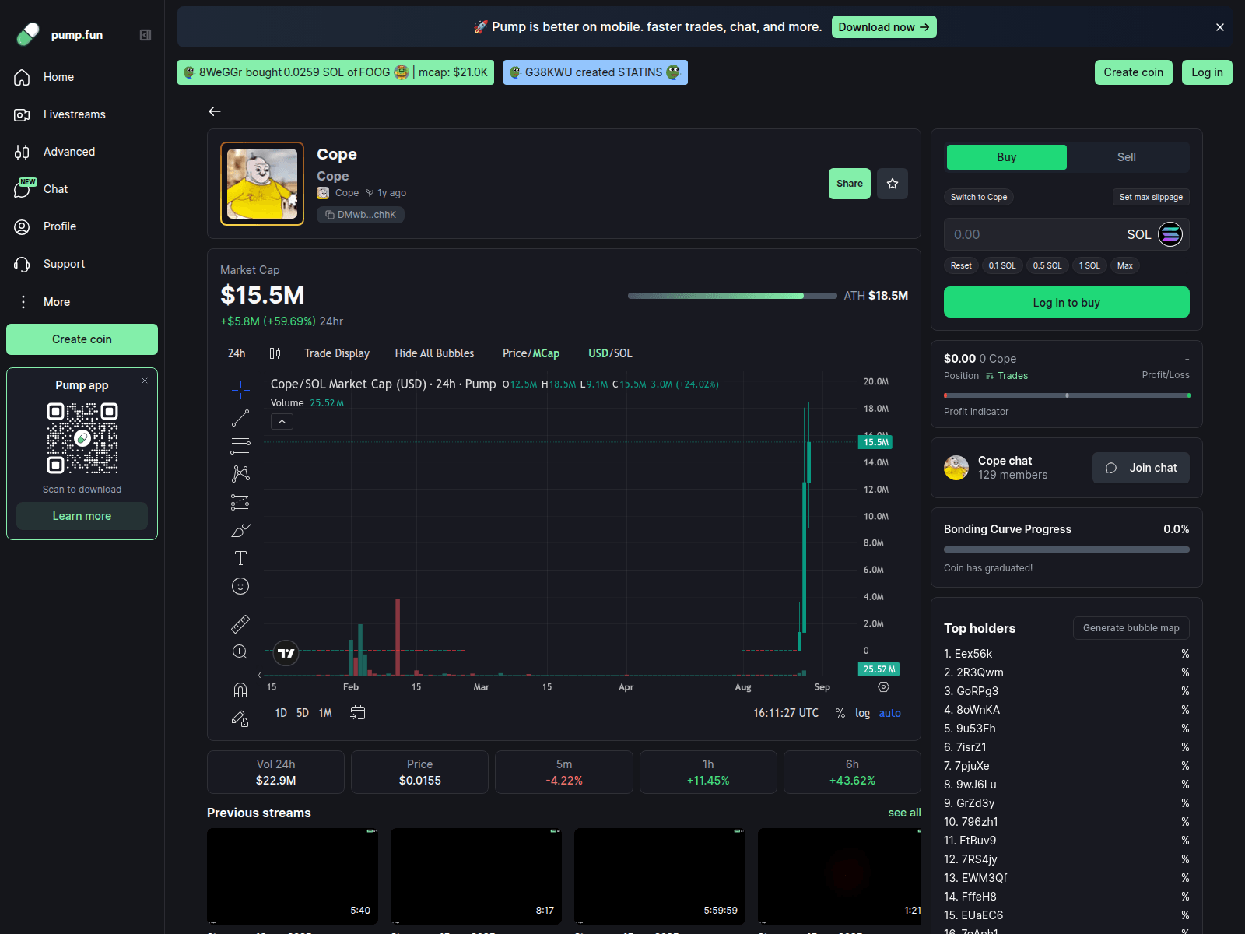This screenshot has width=1245, height=934.
Task: Select the chart patterns tool
Action: (x=240, y=473)
